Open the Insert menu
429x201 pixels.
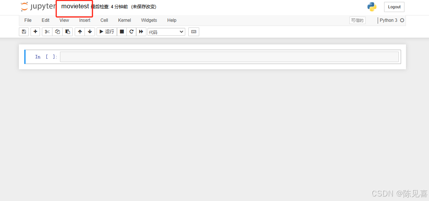click(85, 20)
